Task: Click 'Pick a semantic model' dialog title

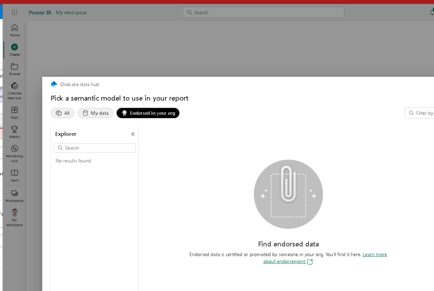Action: point(119,98)
